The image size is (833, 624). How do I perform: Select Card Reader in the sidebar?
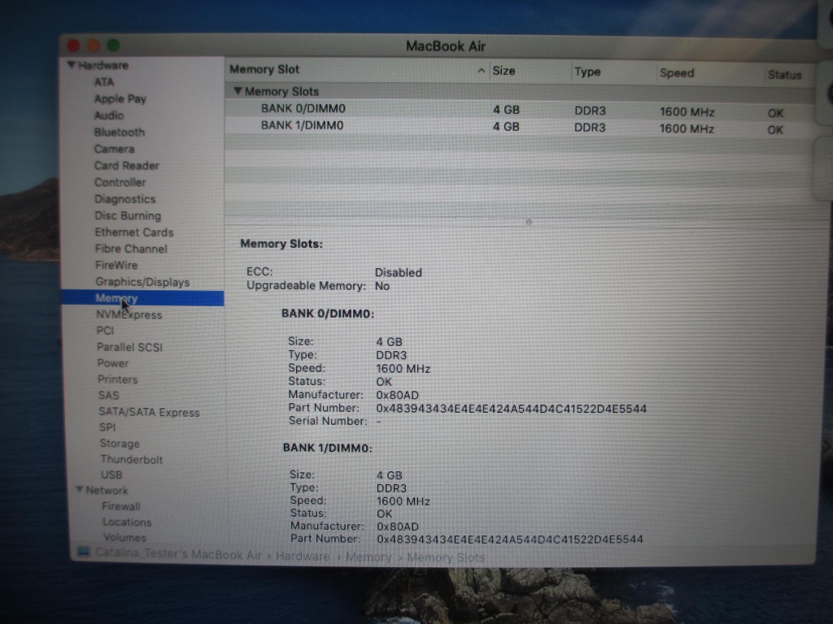[x=127, y=166]
